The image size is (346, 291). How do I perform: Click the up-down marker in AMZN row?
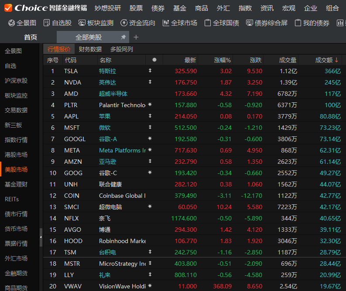pos(150,161)
